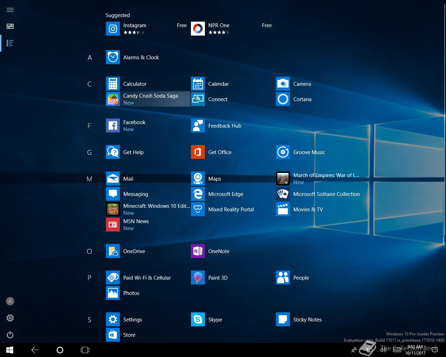446x357 pixels.
Task: Jump to letter F index
Action: click(90, 126)
